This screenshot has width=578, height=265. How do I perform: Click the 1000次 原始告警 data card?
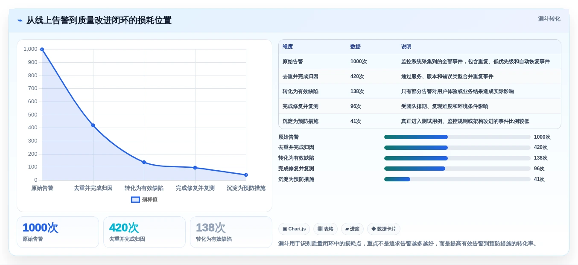click(x=58, y=232)
